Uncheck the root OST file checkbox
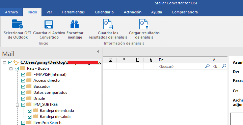Viewport: 243px width, 125px height. click(x=10, y=62)
